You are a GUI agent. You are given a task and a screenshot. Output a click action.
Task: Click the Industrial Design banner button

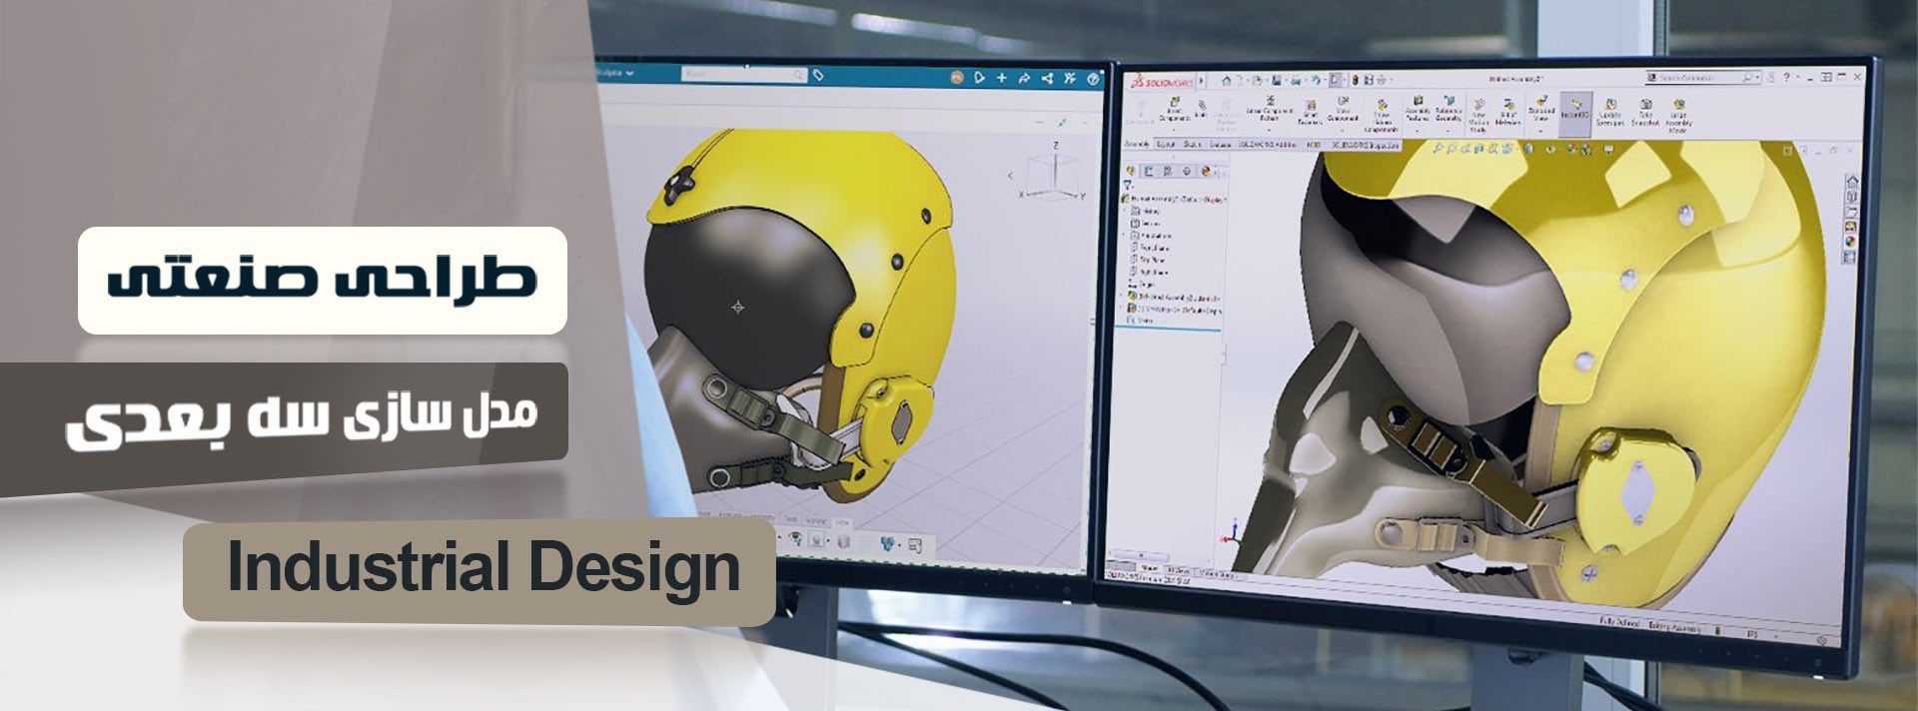coord(479,570)
